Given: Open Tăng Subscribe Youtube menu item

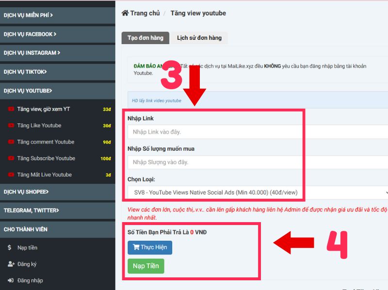Looking at the screenshot, I should 57,158.
